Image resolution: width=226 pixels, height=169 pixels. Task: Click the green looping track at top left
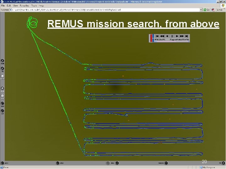click(x=32, y=23)
